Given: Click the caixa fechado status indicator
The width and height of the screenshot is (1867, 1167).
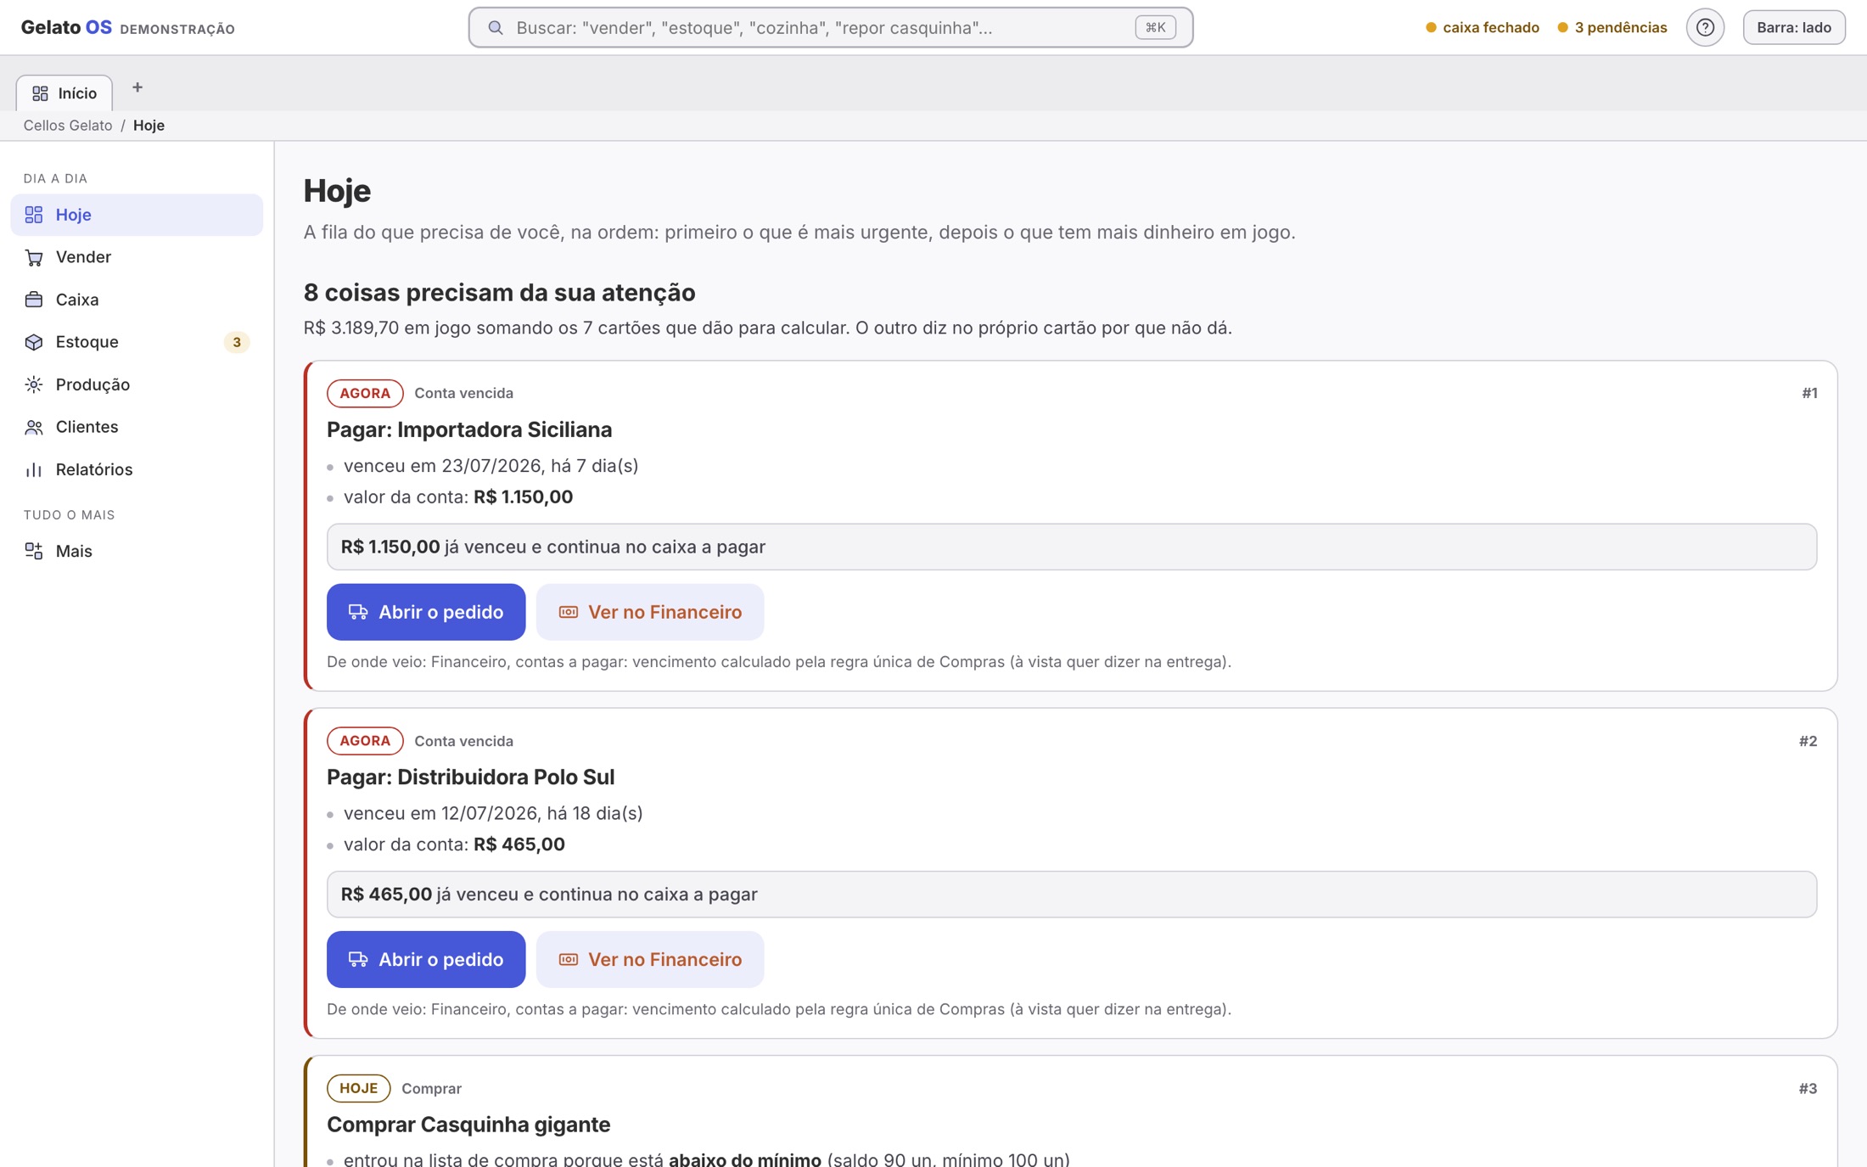Looking at the screenshot, I should point(1483,28).
